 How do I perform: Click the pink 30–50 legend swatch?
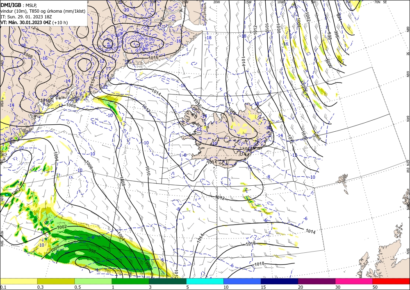click(x=354, y=281)
